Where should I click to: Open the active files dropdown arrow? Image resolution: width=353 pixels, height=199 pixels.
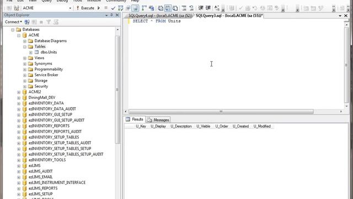pos(340,15)
